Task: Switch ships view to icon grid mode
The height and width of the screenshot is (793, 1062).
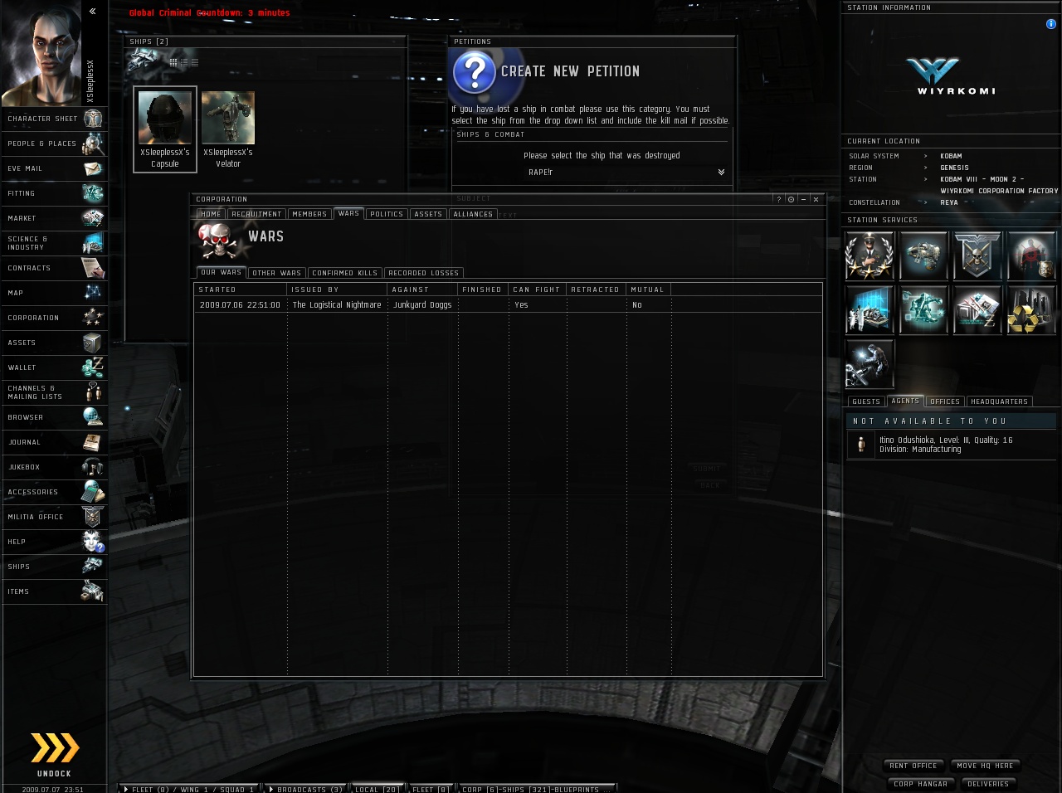Action: [173, 62]
